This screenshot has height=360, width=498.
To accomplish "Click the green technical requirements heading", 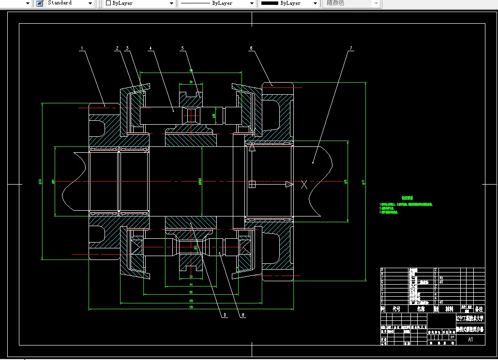I will 407,198.
